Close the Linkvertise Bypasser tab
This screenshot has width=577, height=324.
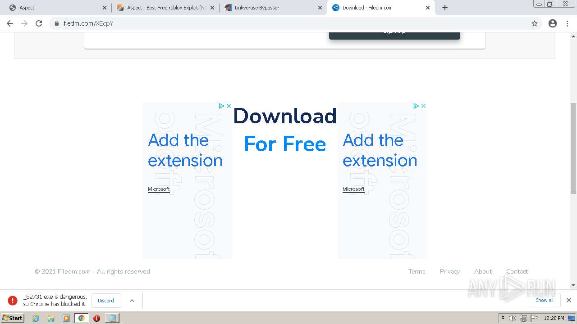pyautogui.click(x=320, y=8)
